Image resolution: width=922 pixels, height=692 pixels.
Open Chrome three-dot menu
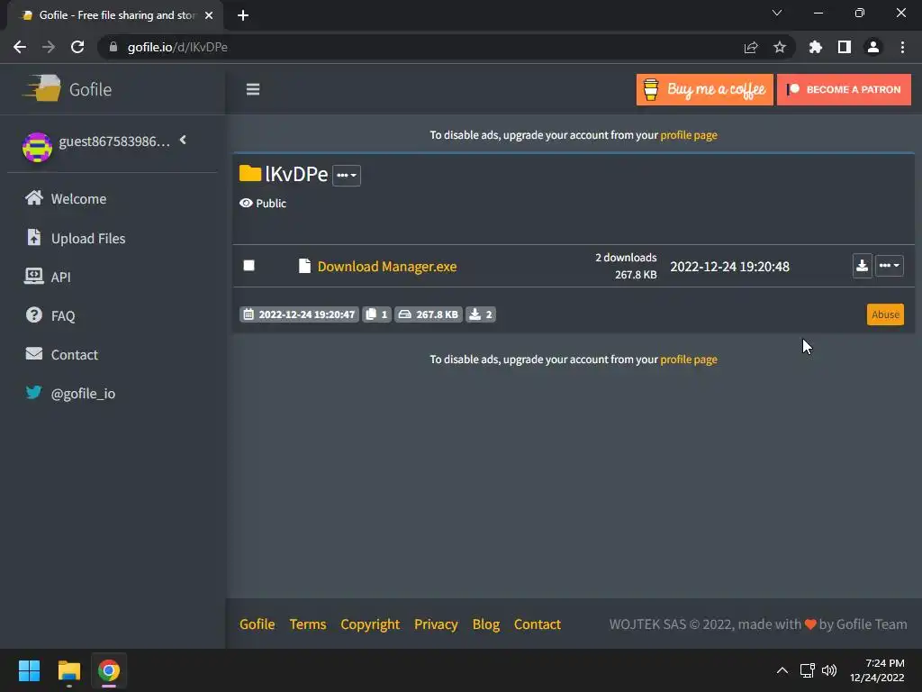902,47
